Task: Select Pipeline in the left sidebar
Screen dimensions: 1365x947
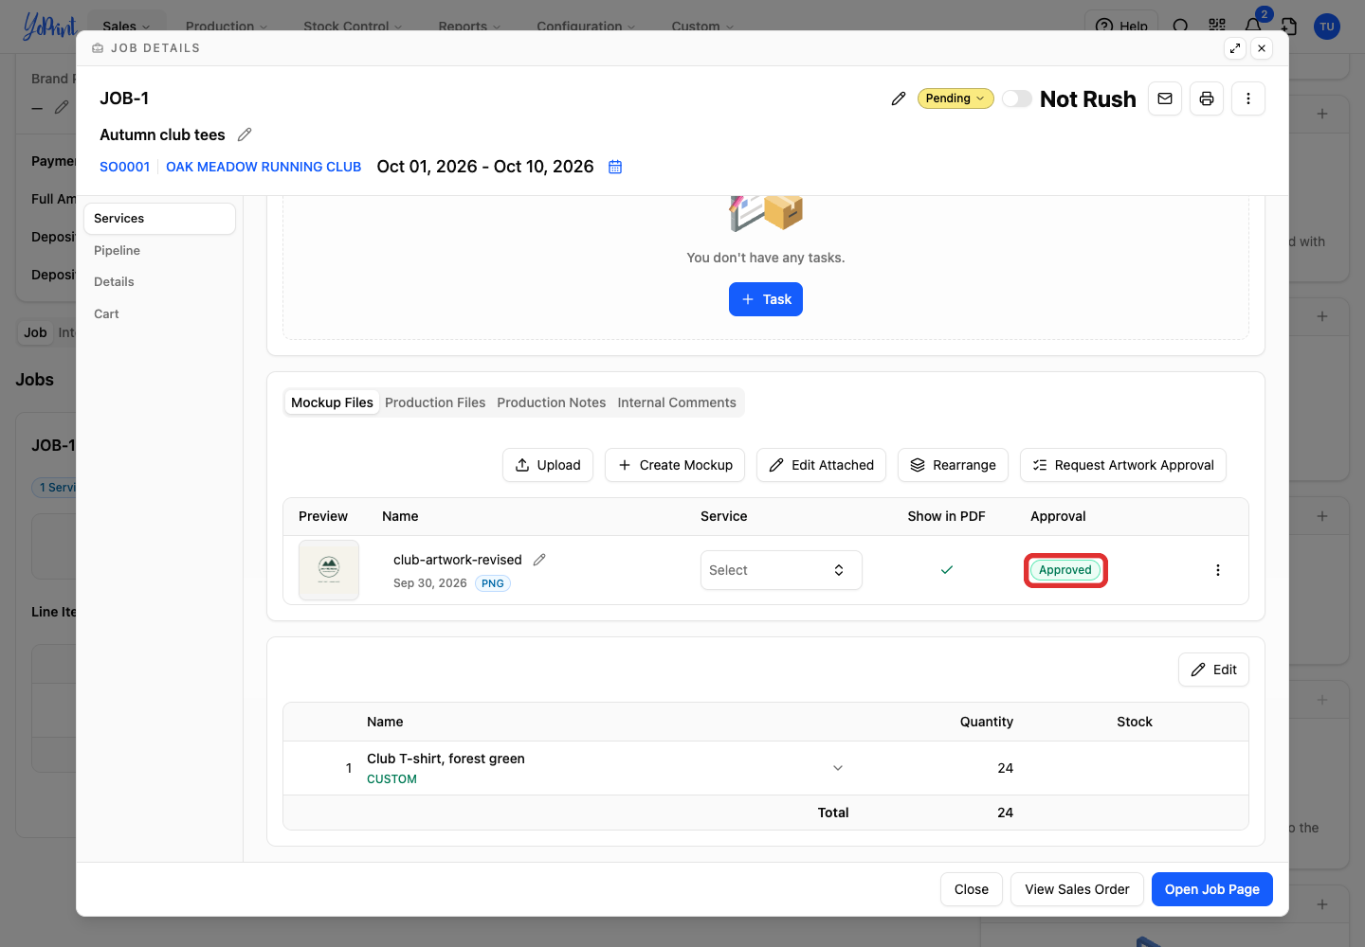Action: (x=159, y=250)
